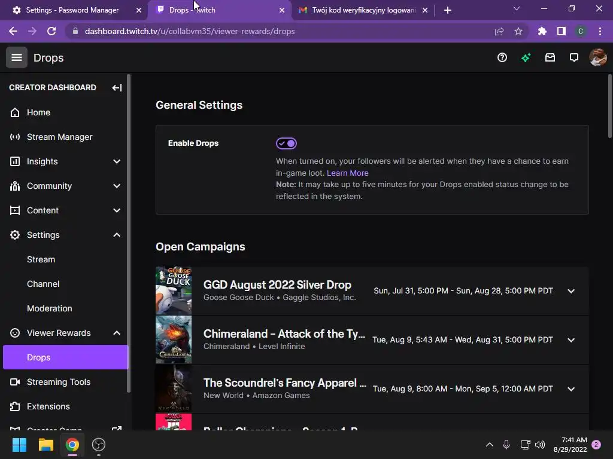
Task: Bookmark this page with the star icon
Action: tap(518, 31)
